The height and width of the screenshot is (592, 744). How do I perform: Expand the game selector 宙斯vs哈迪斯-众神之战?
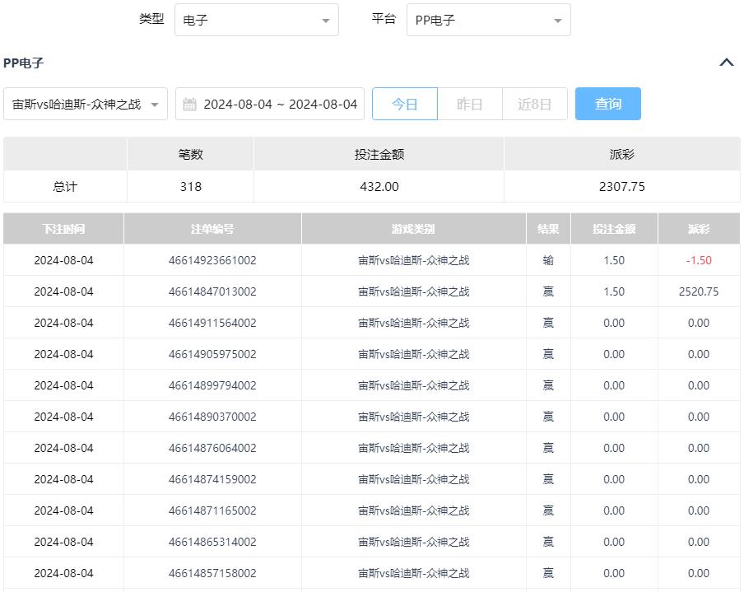[86, 105]
